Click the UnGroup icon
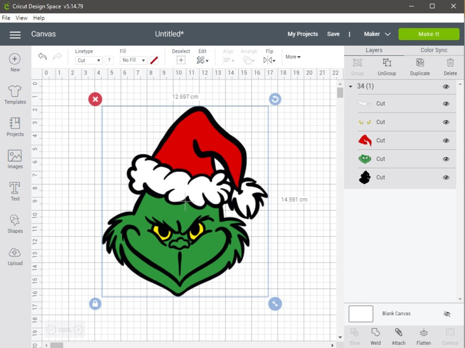The height and width of the screenshot is (348, 465). (x=387, y=63)
